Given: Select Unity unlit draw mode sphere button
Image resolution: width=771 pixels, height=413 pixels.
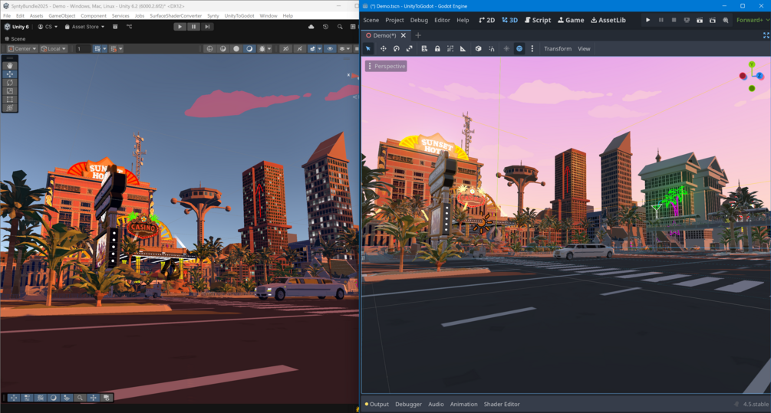Looking at the screenshot, I should click(236, 48).
